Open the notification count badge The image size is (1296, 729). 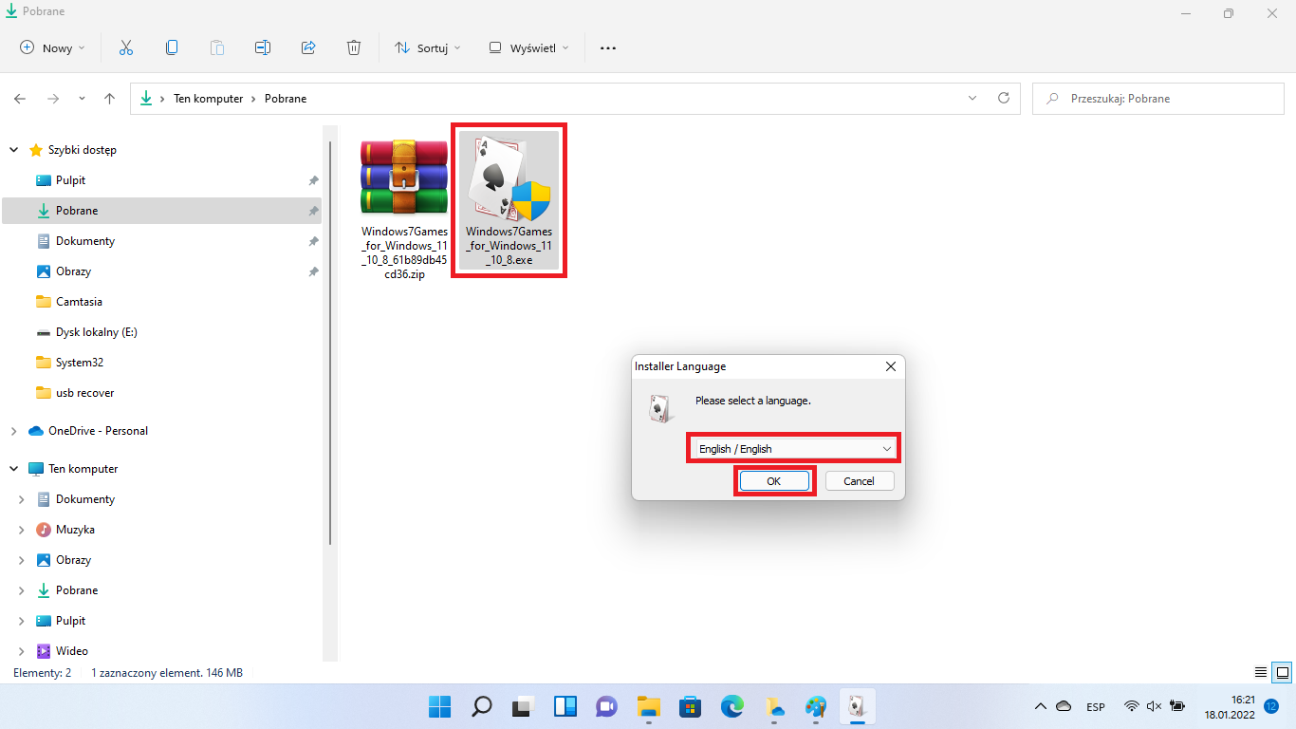(x=1271, y=706)
